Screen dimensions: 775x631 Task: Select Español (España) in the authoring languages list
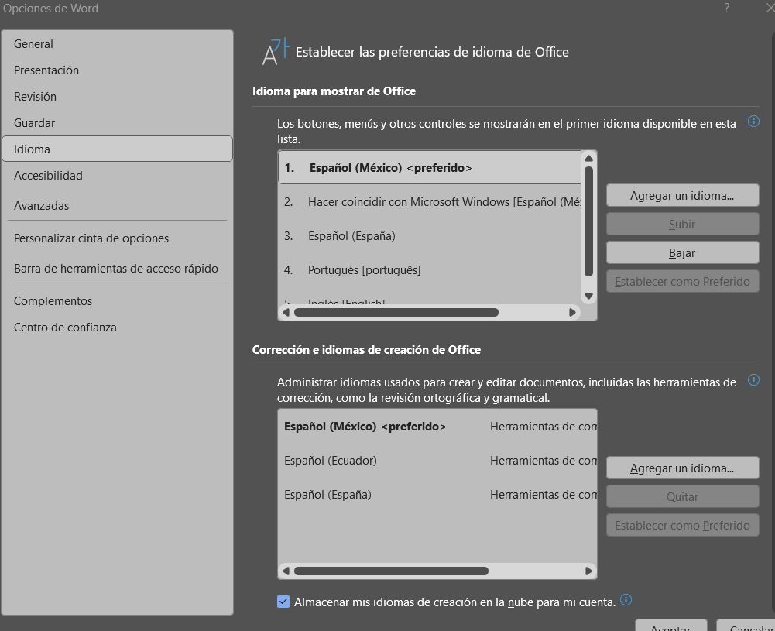[x=437, y=495]
